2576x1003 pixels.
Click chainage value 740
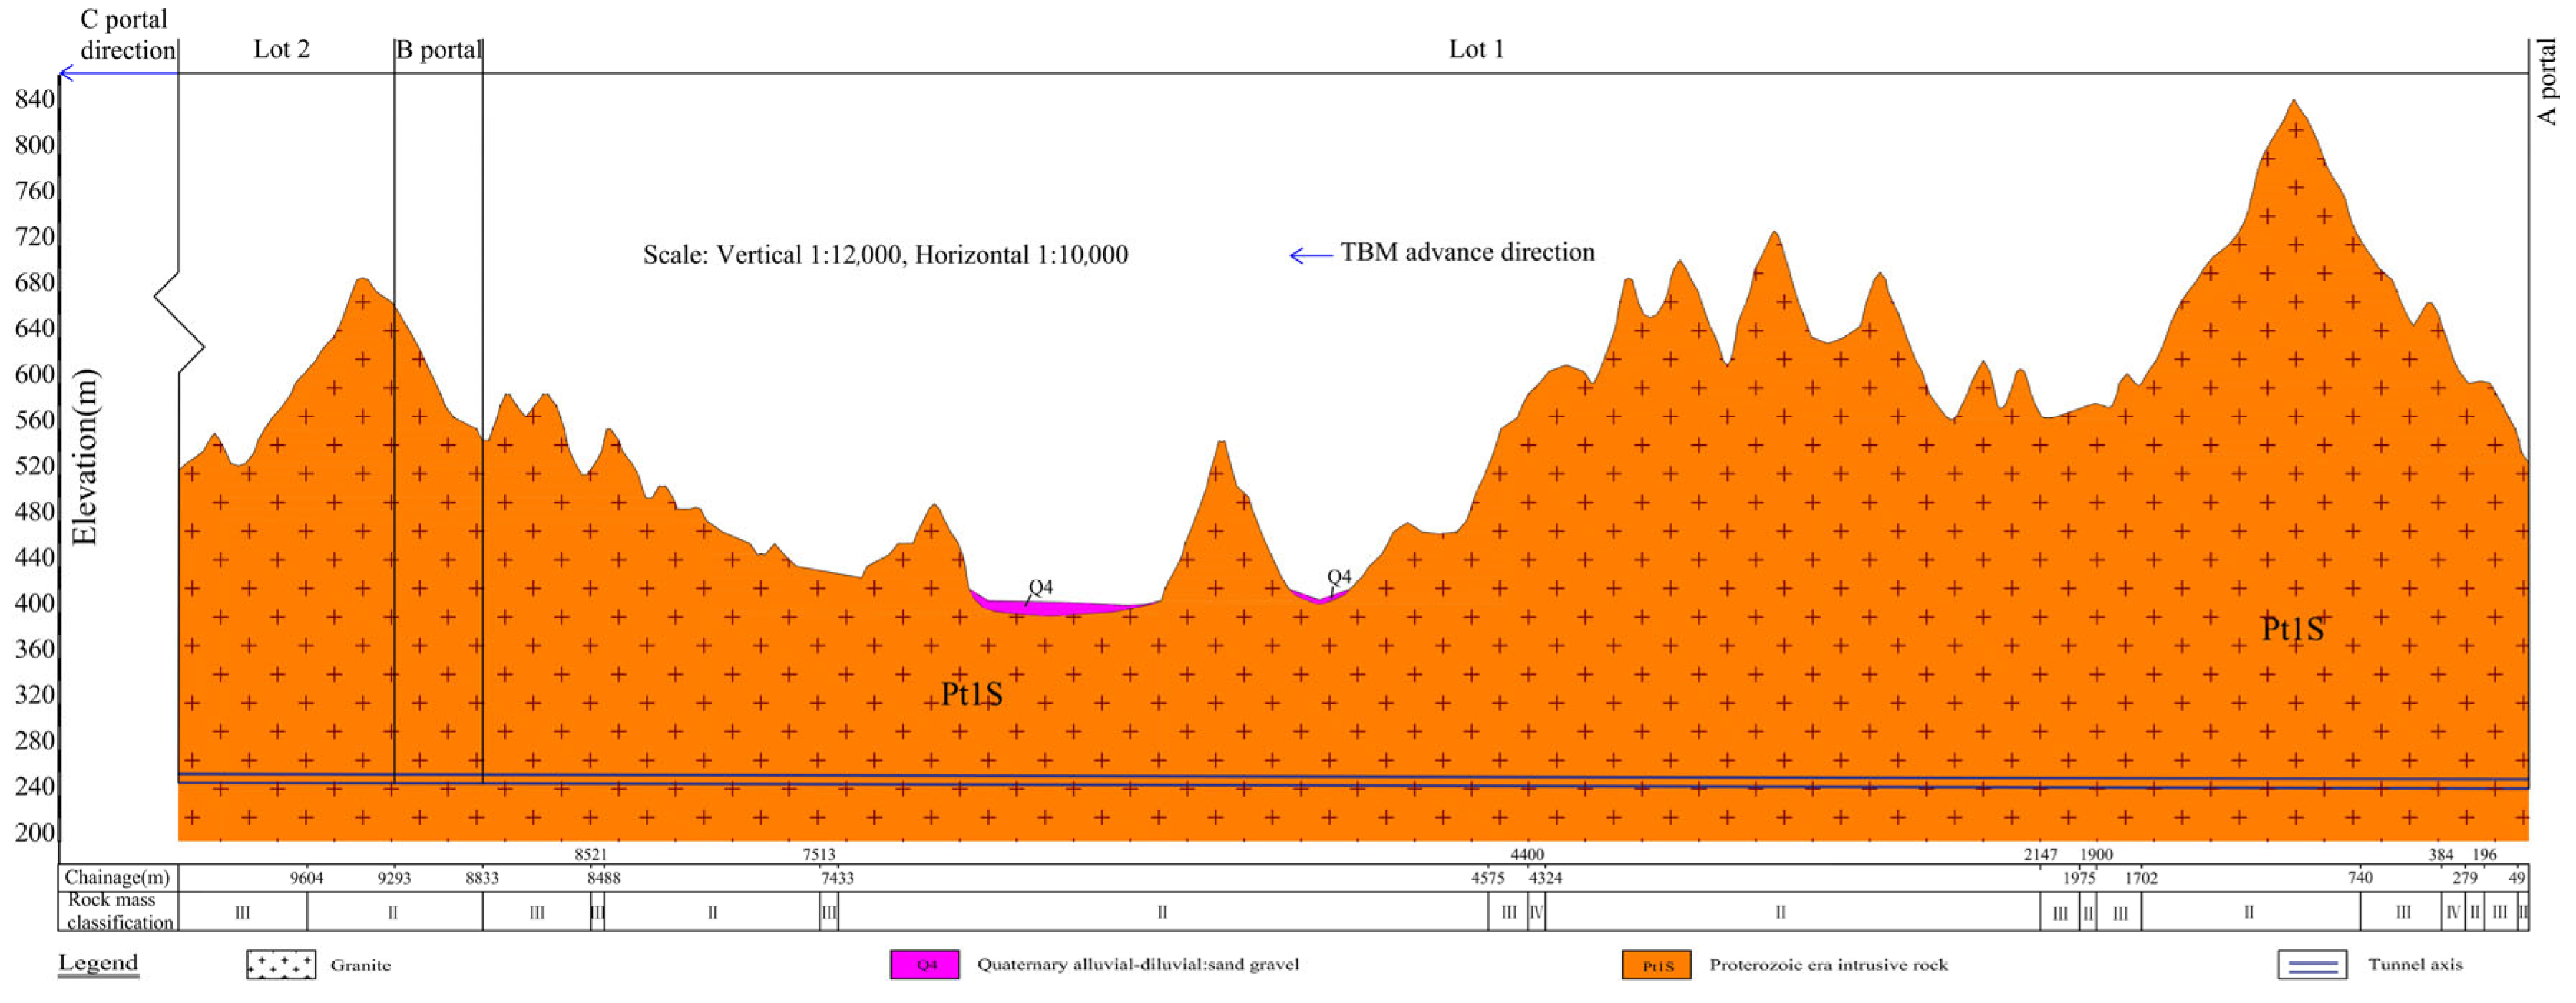pos(2360,878)
